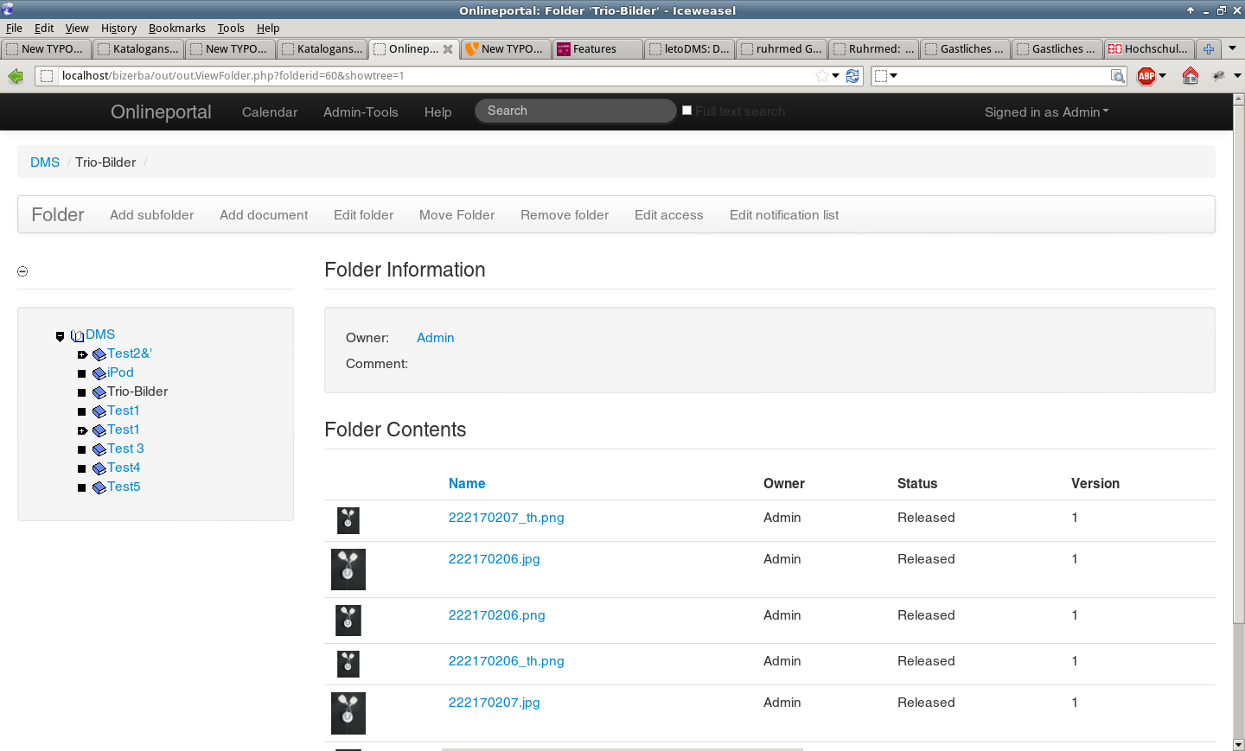
Task: Click the circled minus icon above the folder tree
Action: point(22,271)
